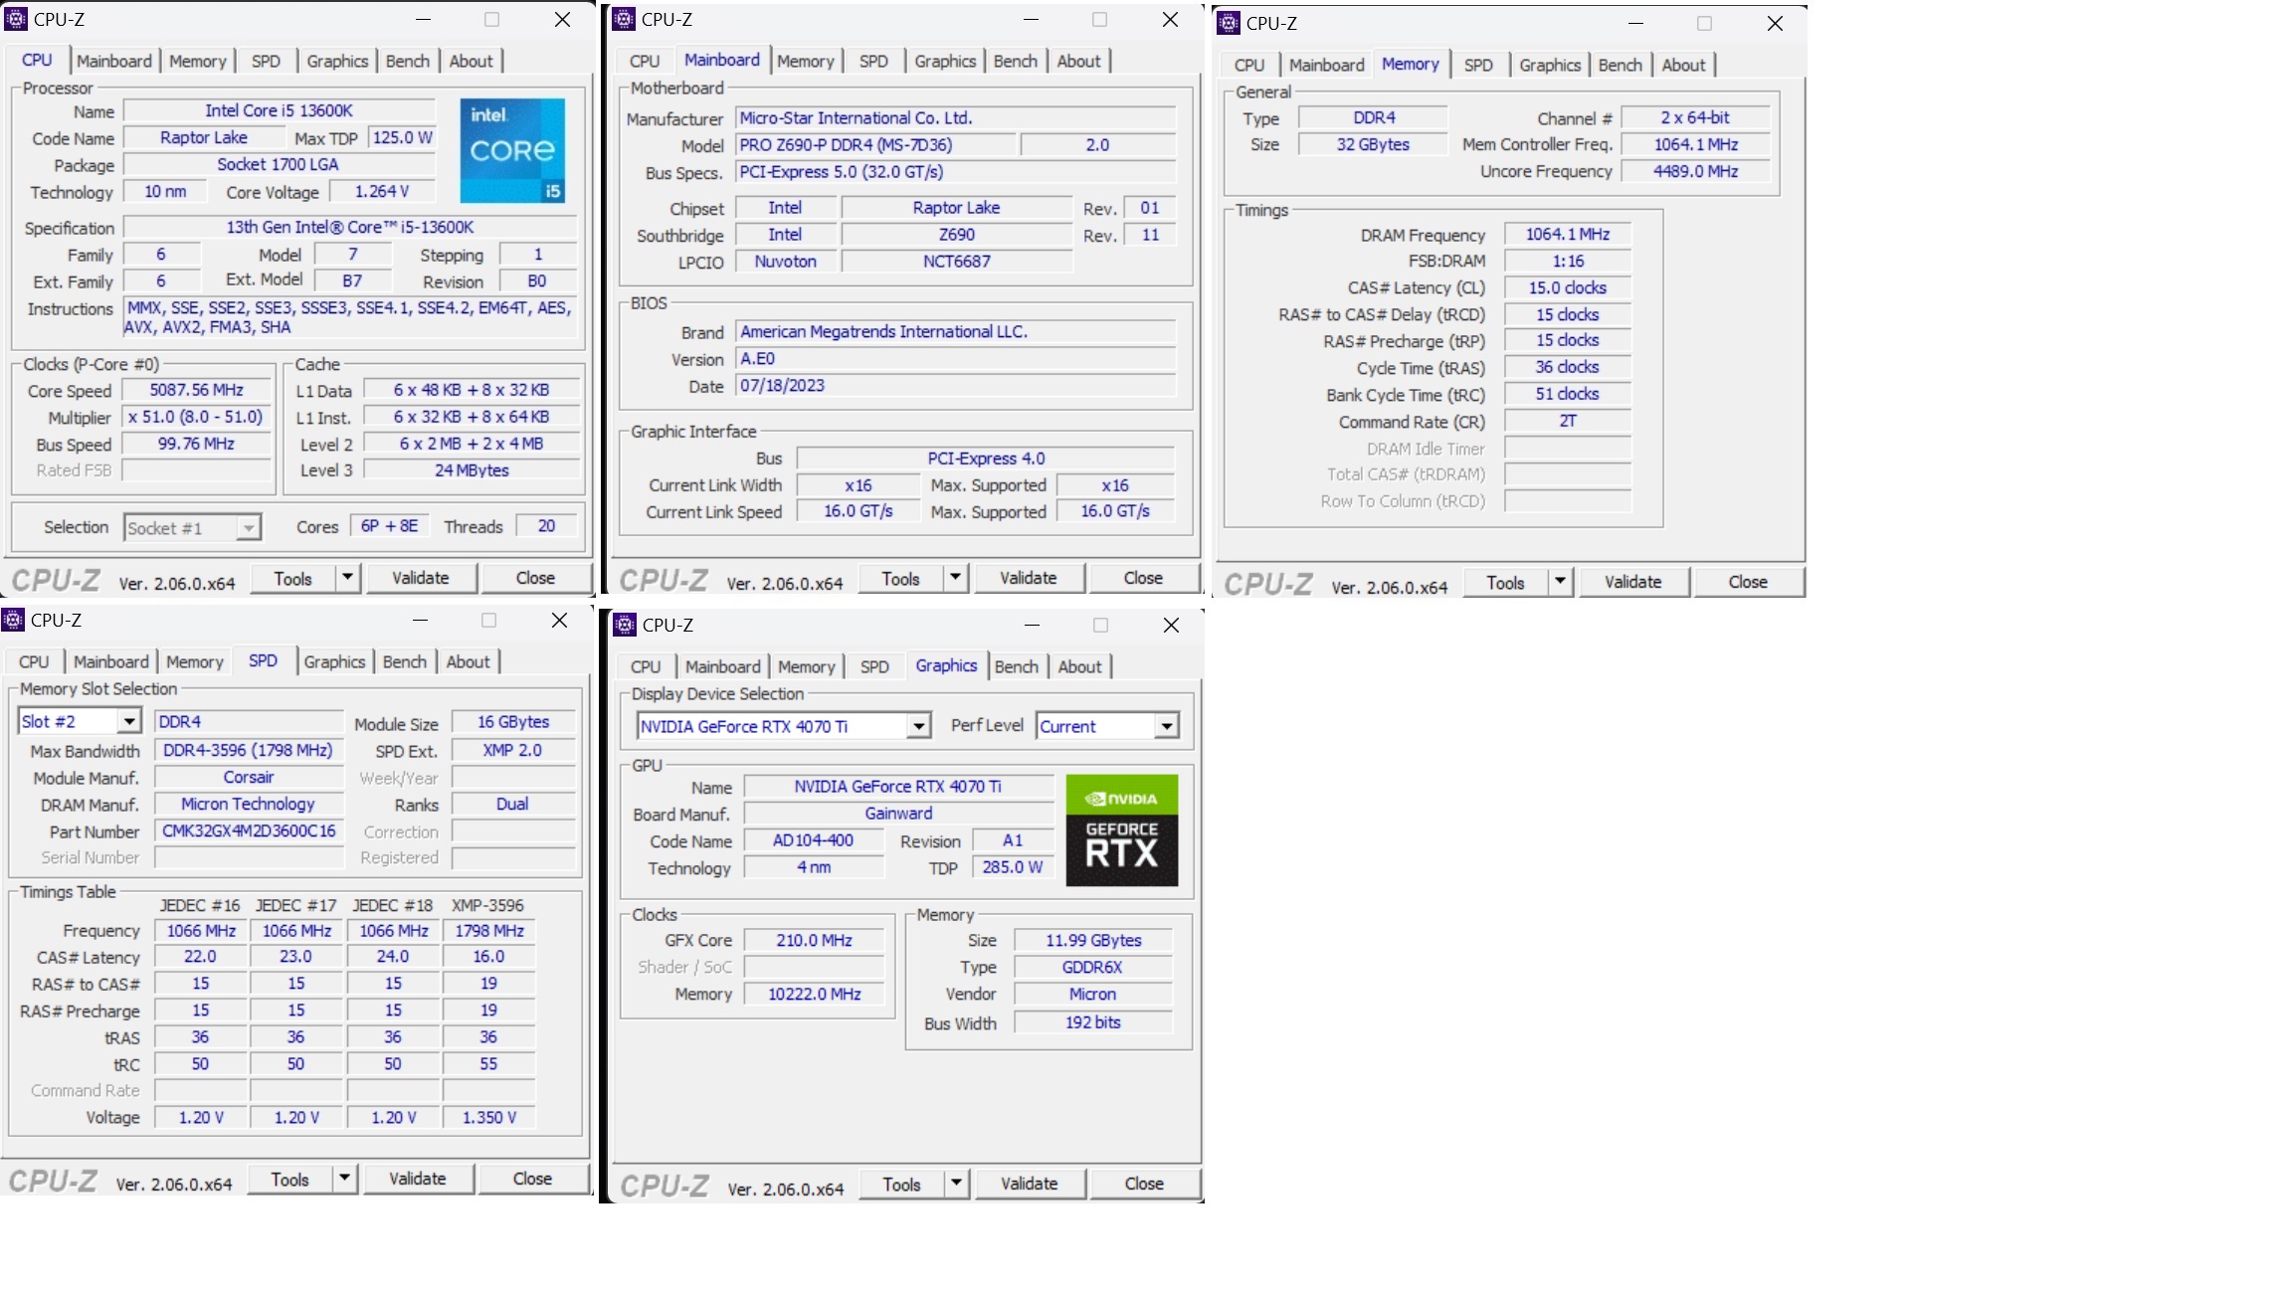The height and width of the screenshot is (1289, 2292).
Task: Click Close button in Graphics window
Action: 1144,1184
